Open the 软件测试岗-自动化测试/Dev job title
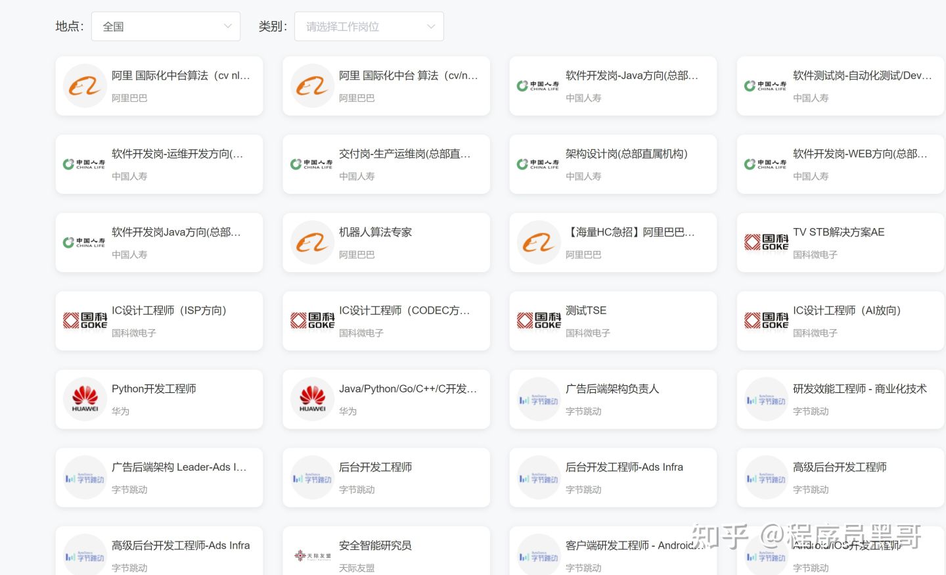Image resolution: width=946 pixels, height=575 pixels. tap(863, 76)
